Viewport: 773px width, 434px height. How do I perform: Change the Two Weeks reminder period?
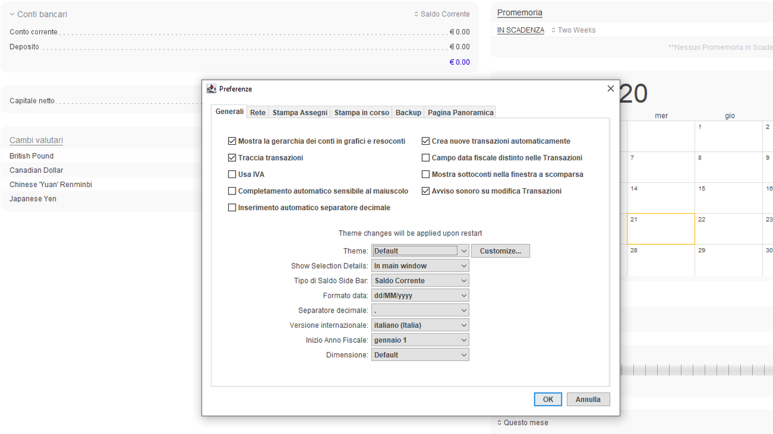(x=573, y=30)
